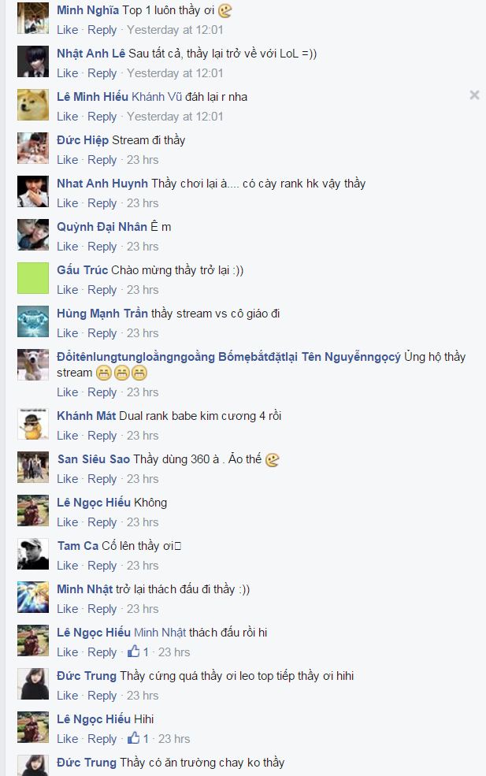
Task: Open Tam Ca's black and white avatar
Action: tap(33, 555)
